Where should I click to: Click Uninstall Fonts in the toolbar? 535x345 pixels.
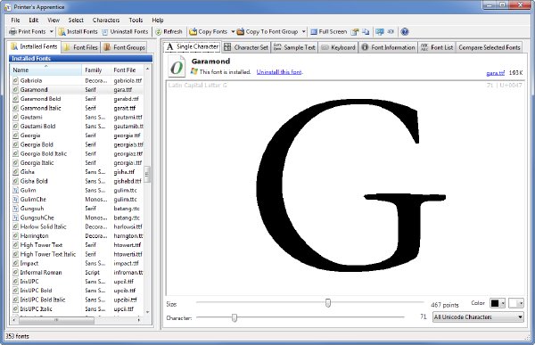point(125,32)
